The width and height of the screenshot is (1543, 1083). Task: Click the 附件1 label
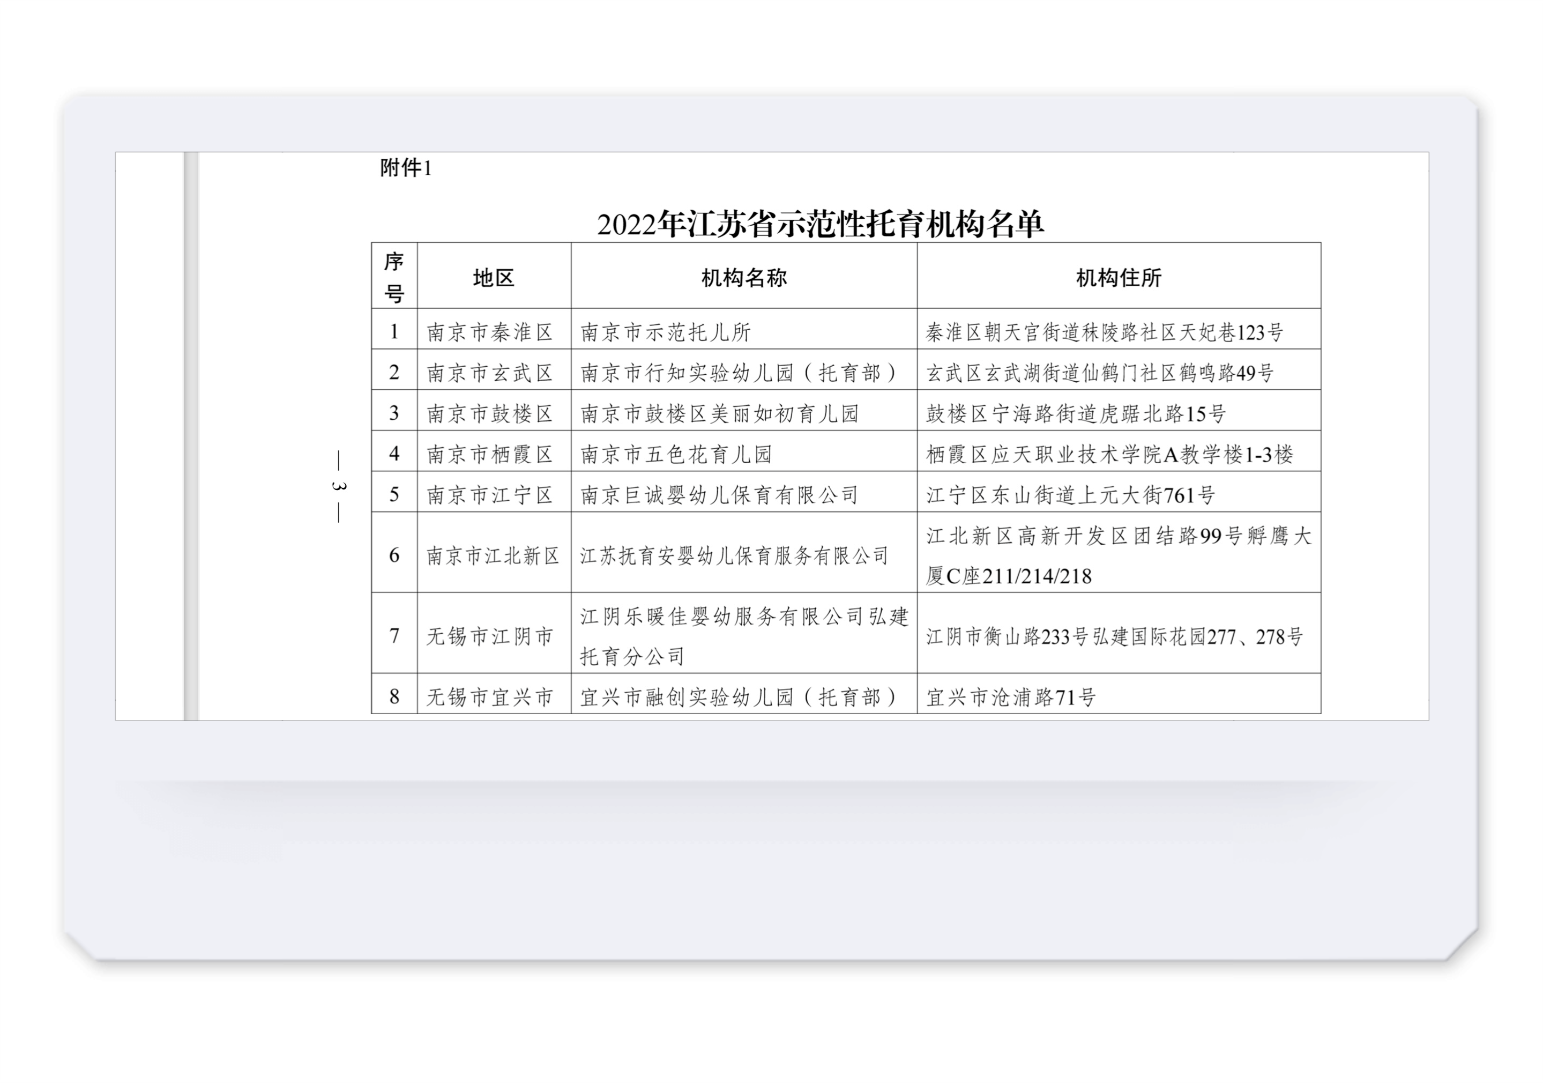(x=406, y=168)
